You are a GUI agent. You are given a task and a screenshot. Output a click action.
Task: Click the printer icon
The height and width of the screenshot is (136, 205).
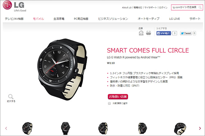[x=148, y=33]
